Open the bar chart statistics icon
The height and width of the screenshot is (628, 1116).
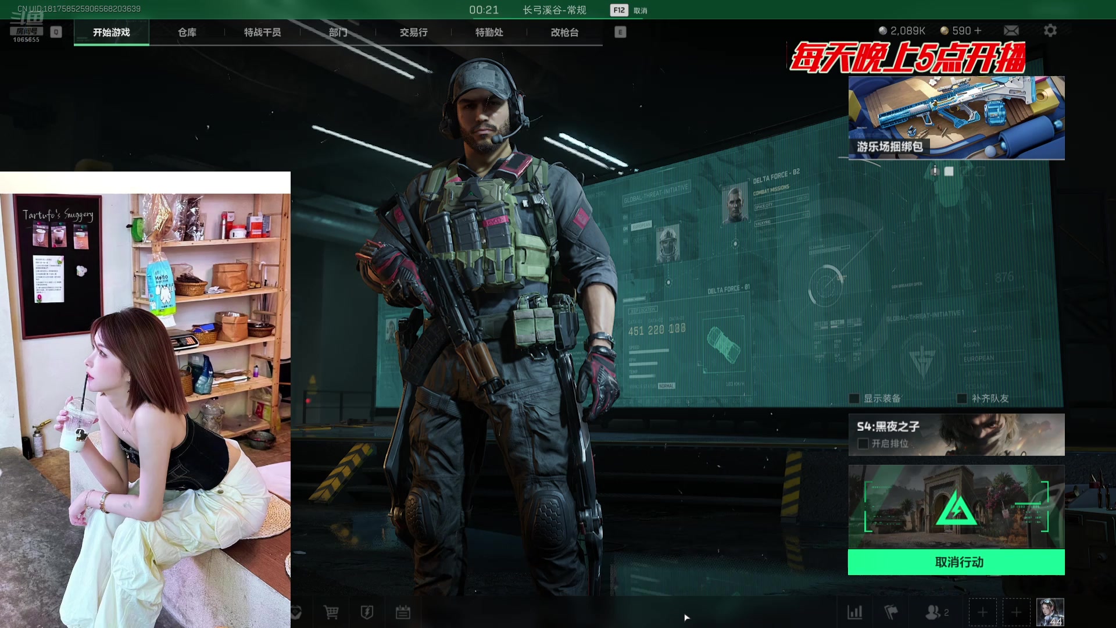[x=855, y=612]
